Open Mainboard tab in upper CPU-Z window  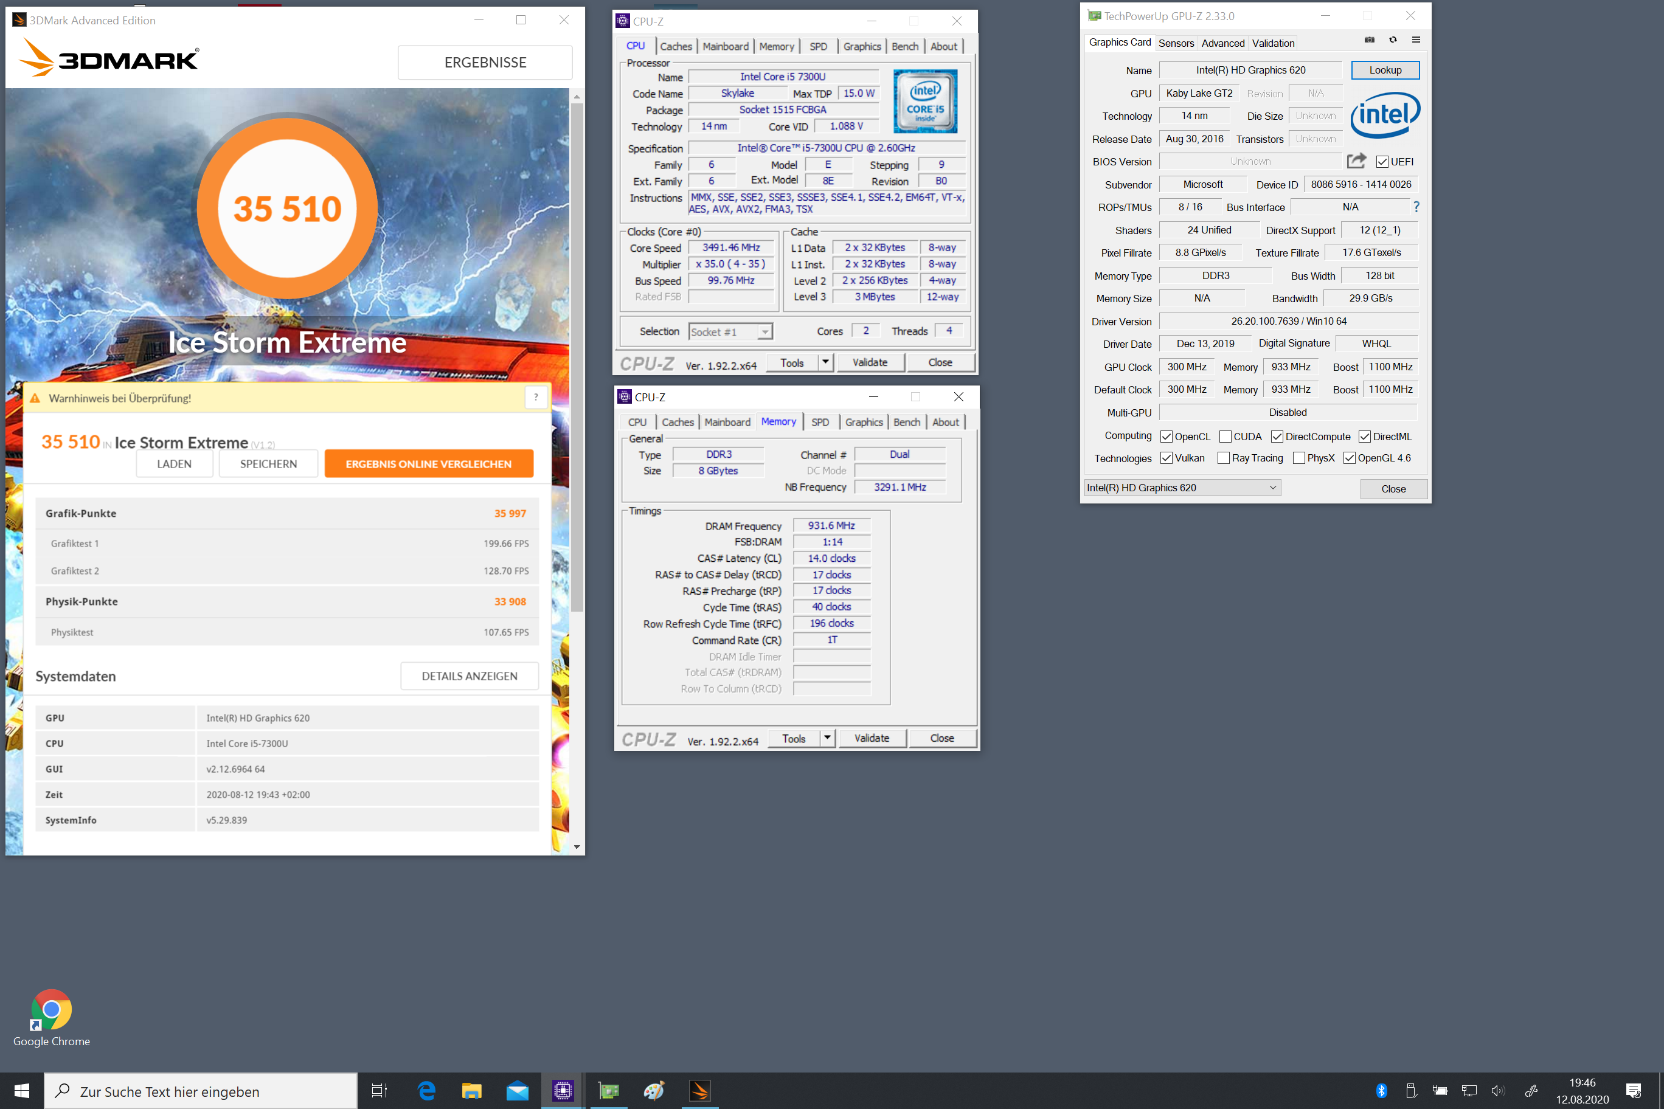[725, 46]
